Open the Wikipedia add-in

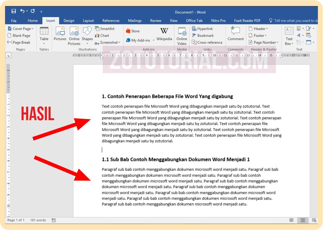click(x=164, y=34)
